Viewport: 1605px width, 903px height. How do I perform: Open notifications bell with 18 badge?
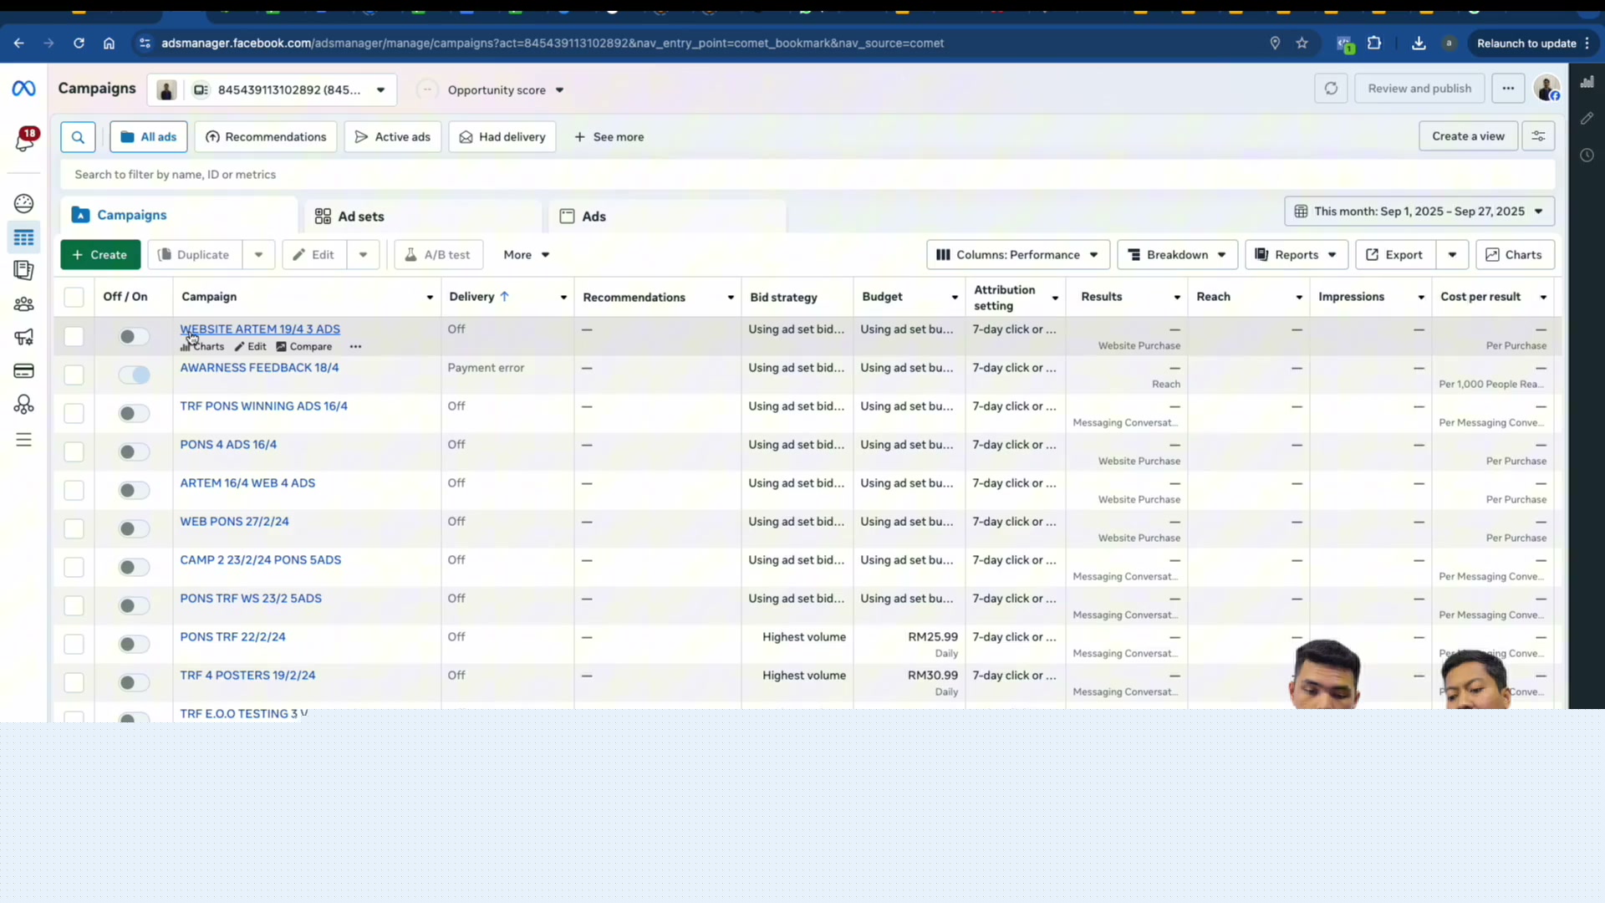tap(25, 140)
